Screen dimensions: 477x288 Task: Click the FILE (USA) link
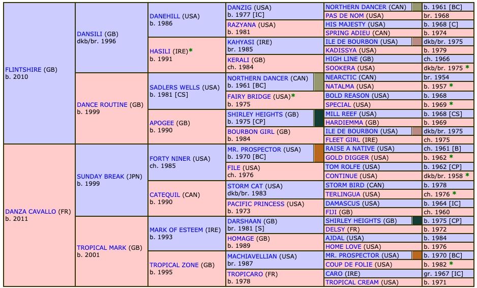click(x=233, y=168)
